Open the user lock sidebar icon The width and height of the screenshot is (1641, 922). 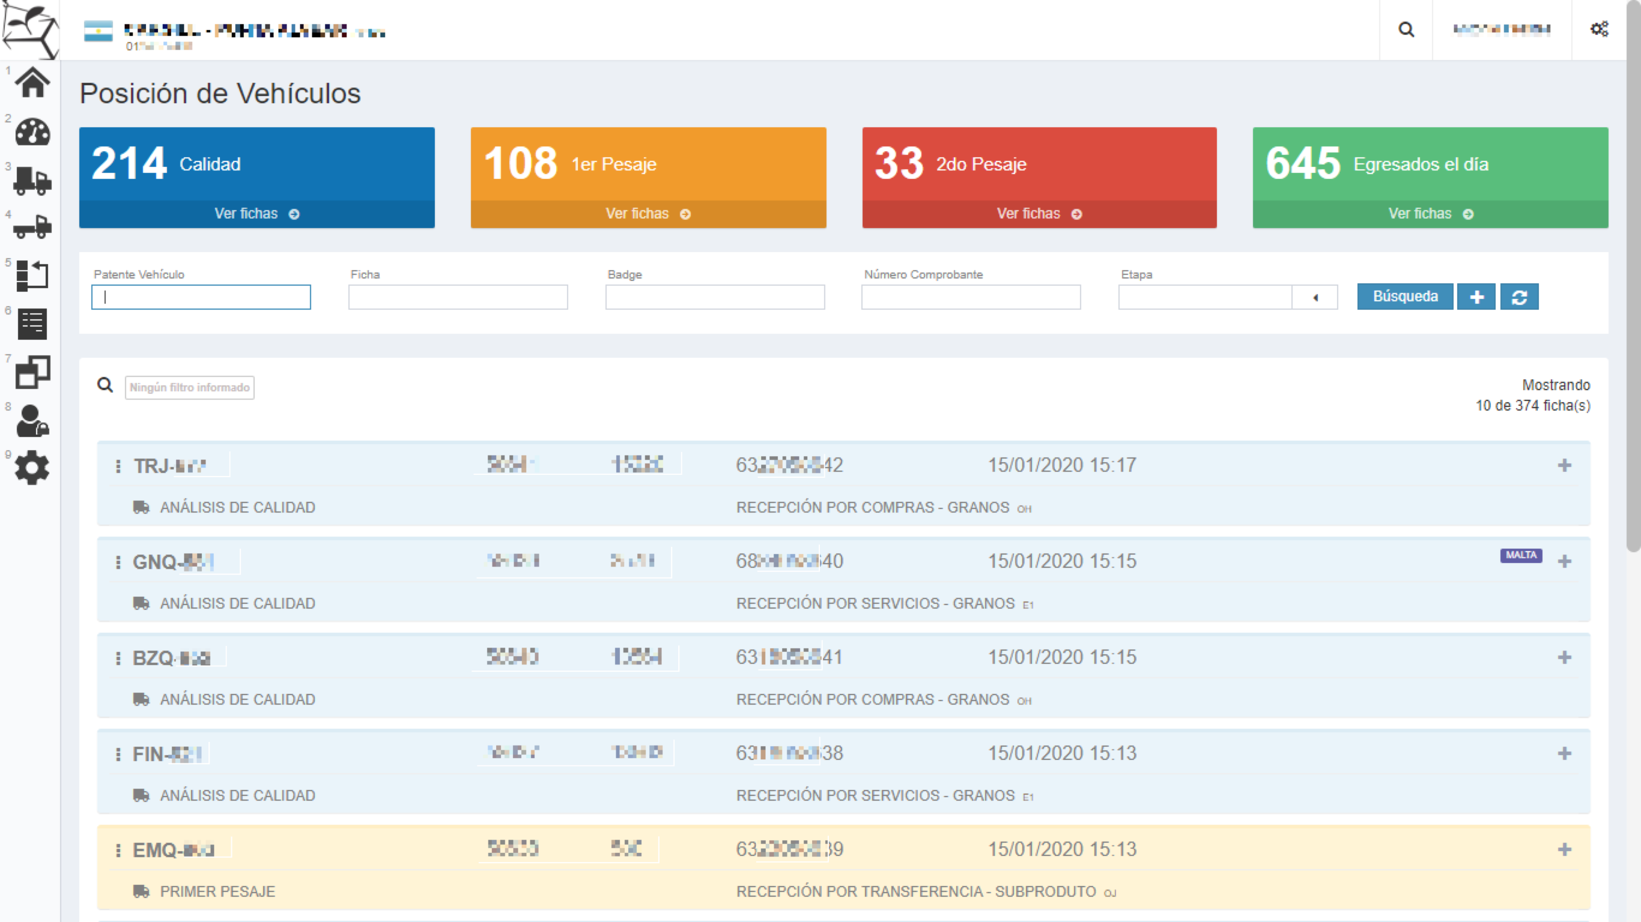(32, 421)
